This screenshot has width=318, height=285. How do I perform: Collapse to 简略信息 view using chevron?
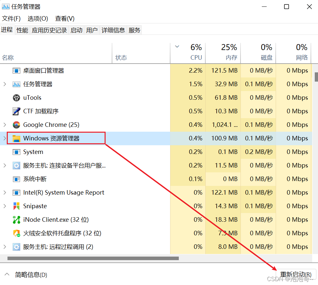coord(7,274)
